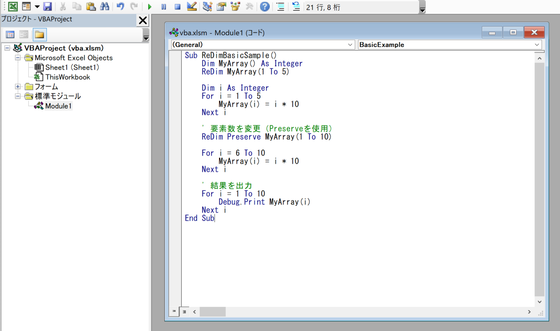Image resolution: width=560 pixels, height=331 pixels.
Task: Run the ReDimBasicSample macro
Action: [149, 7]
